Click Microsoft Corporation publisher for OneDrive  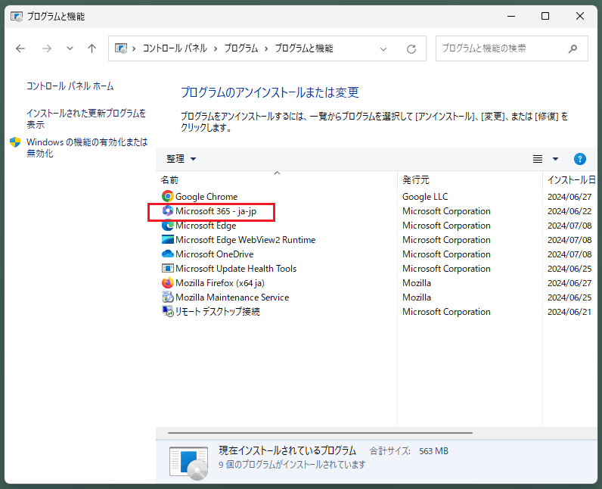[446, 254]
